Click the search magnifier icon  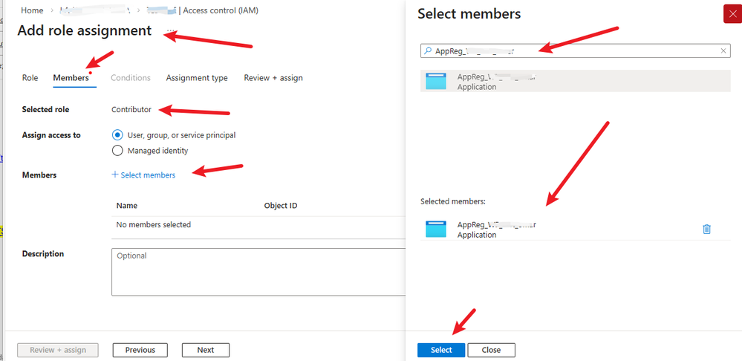427,51
